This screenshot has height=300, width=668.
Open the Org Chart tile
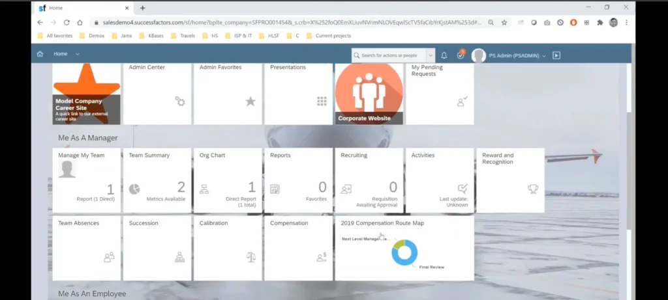coord(228,180)
